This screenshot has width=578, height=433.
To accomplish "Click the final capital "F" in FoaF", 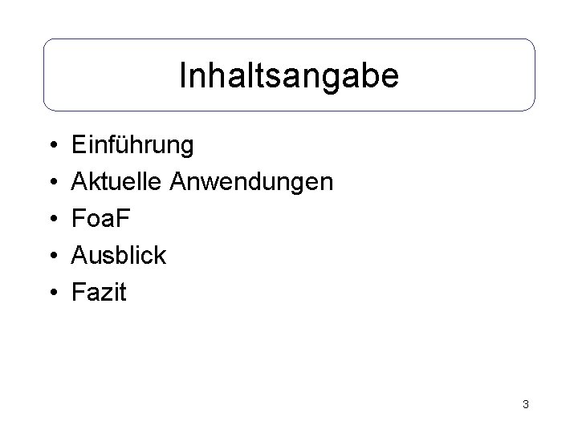I will coord(123,218).
